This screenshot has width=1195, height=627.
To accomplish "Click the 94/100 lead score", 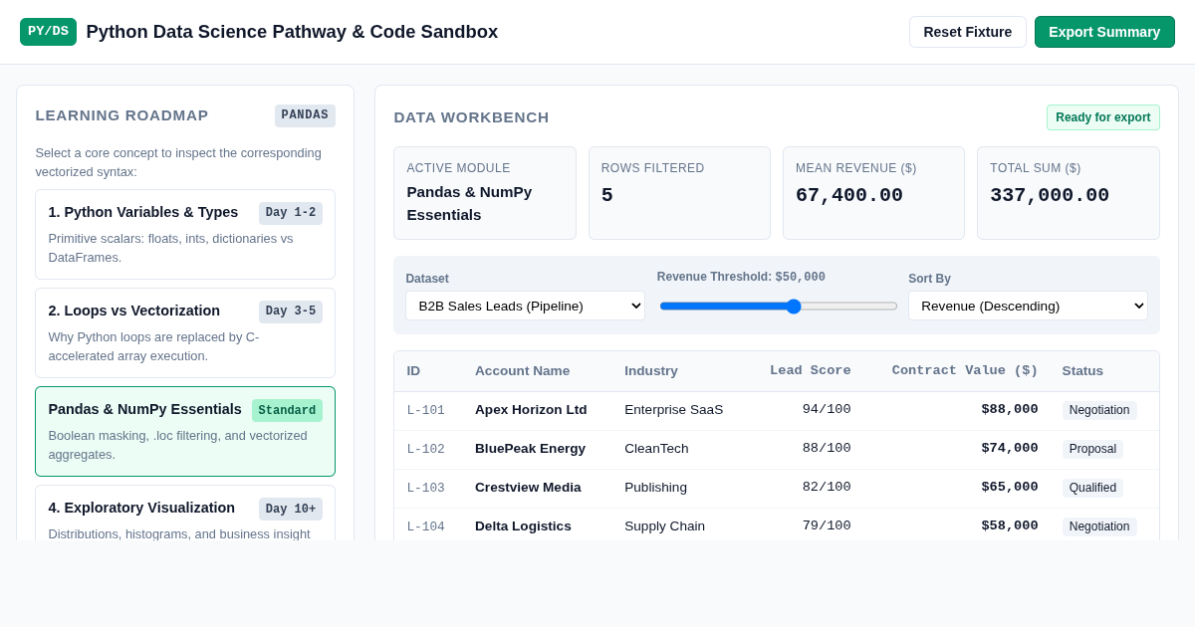I will [x=827, y=409].
